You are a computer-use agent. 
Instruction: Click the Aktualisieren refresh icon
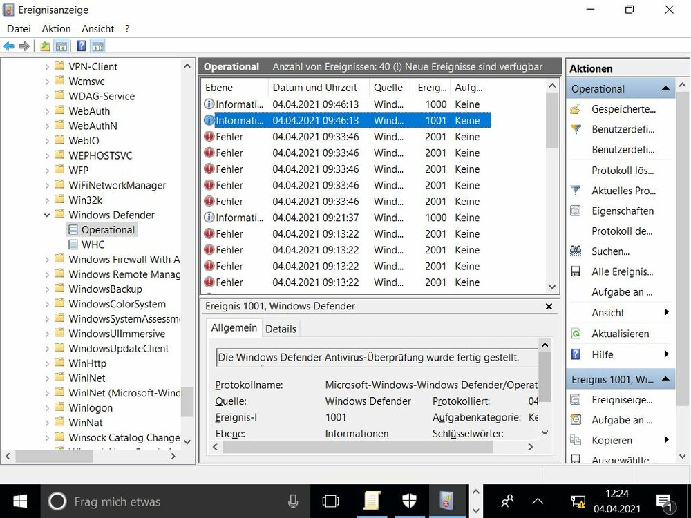576,334
